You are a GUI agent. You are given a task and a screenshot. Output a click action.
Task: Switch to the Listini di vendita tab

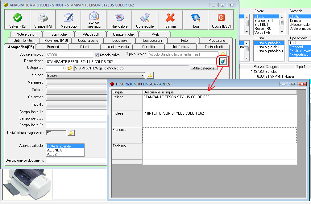click(117, 47)
